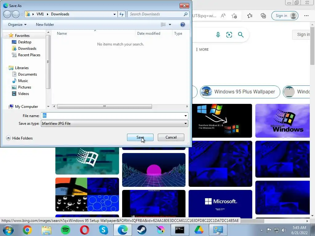Image resolution: width=315 pixels, height=236 pixels.
Task: Open Documents library
Action: pyautogui.click(x=27, y=74)
